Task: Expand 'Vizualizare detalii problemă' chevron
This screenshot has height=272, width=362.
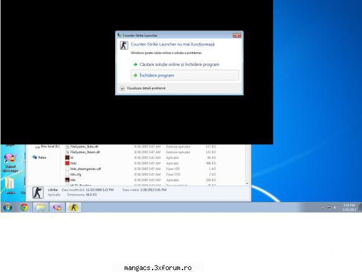Action: [x=122, y=88]
